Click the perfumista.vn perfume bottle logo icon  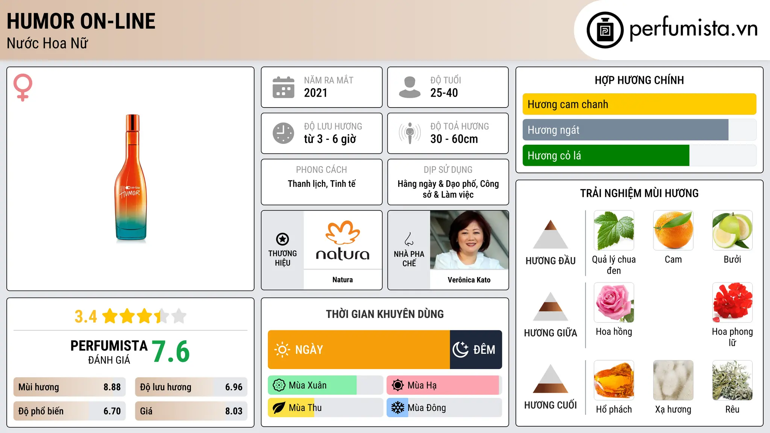point(605,30)
